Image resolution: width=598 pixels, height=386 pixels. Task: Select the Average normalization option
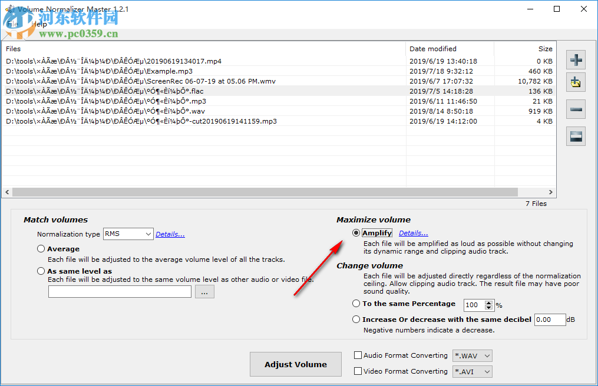[41, 248]
